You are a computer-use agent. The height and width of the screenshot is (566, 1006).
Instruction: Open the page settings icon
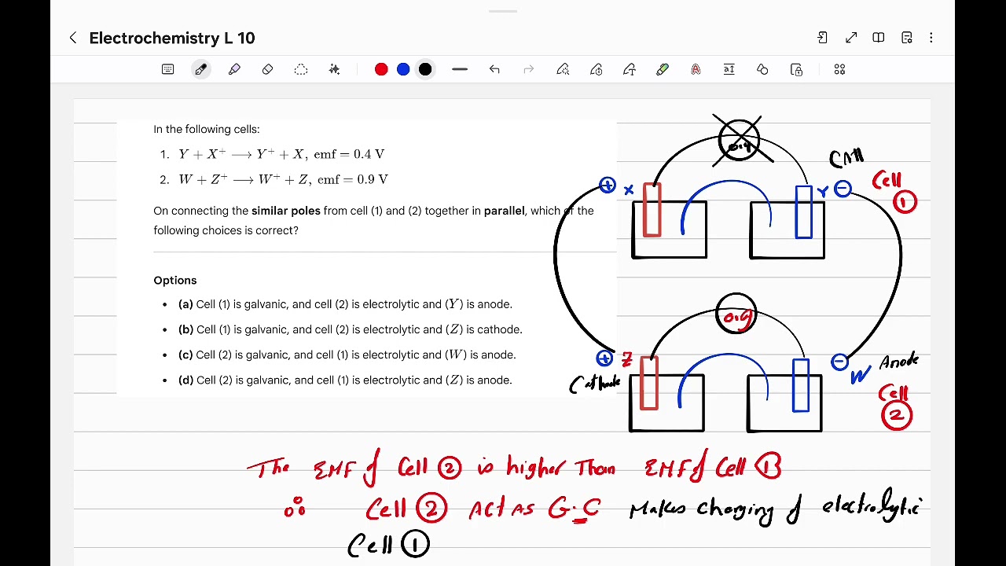point(907,38)
